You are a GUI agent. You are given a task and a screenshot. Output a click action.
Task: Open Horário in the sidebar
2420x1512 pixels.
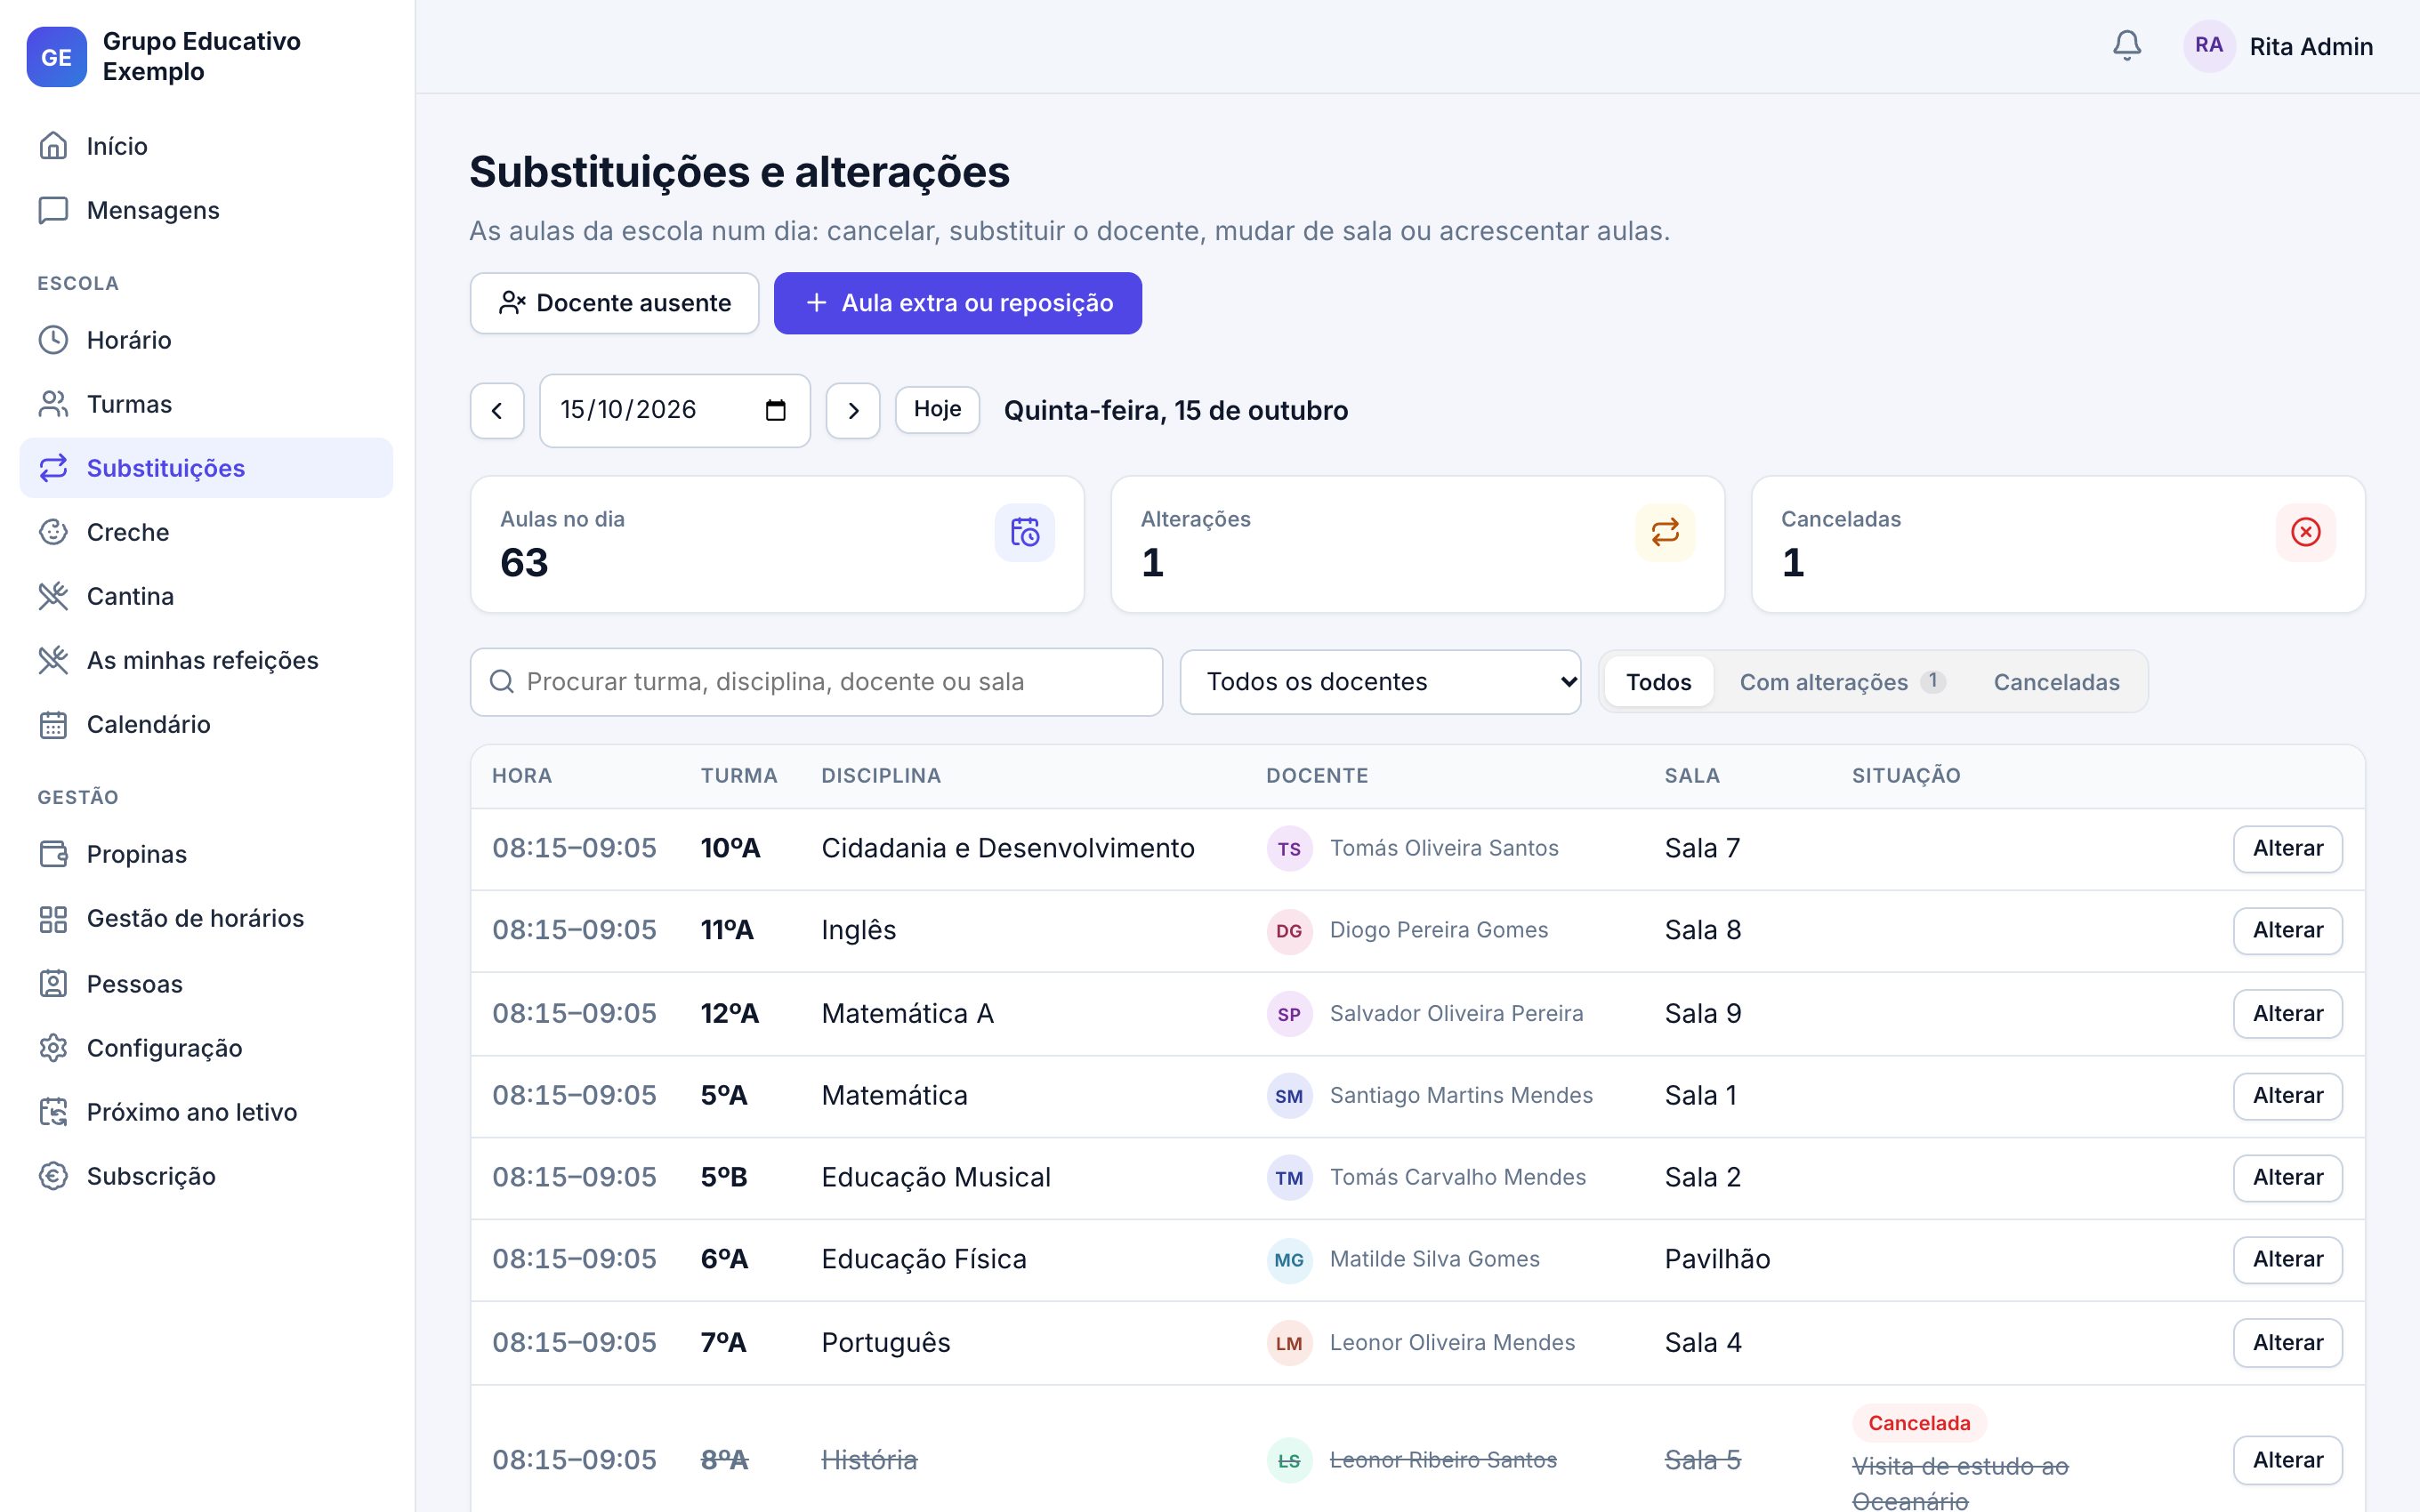[x=206, y=340]
